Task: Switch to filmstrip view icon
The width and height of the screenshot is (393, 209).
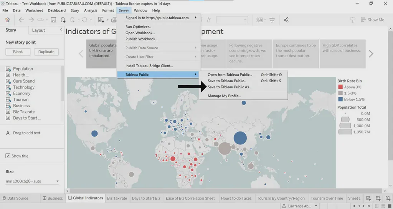Action: [x=383, y=206]
